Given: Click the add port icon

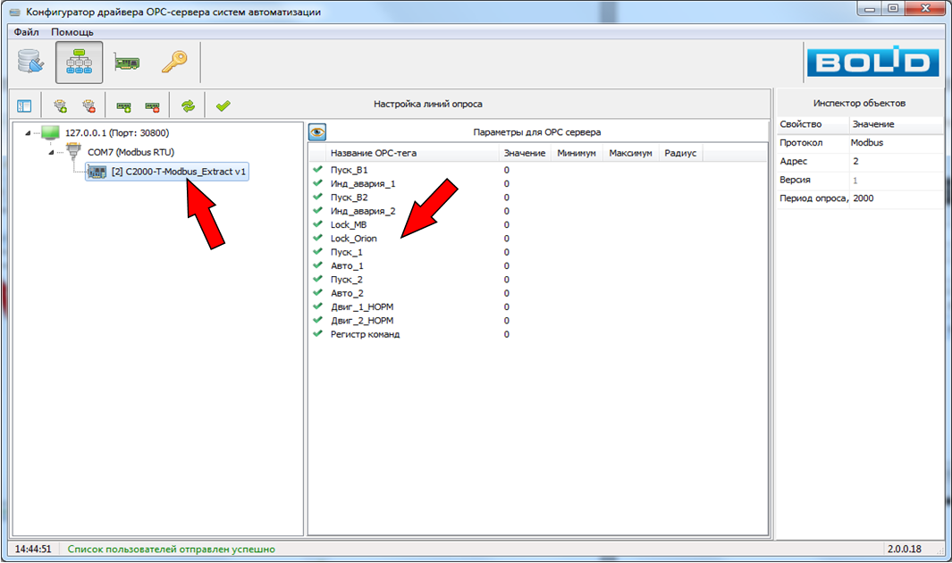Looking at the screenshot, I should pyautogui.click(x=61, y=105).
